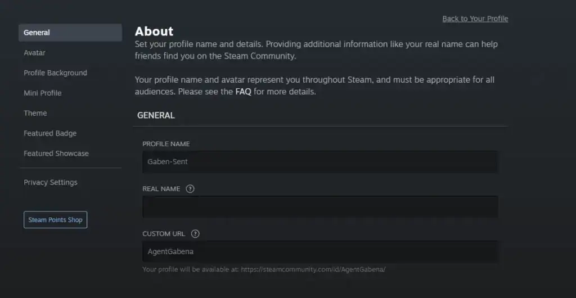
Task: Click the Real Name help question-mark icon
Action: (190, 189)
